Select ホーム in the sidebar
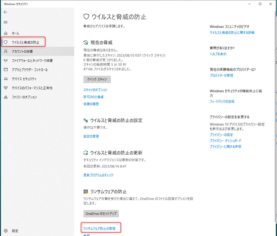Viewport: 277px width, 236px height. [38, 33]
